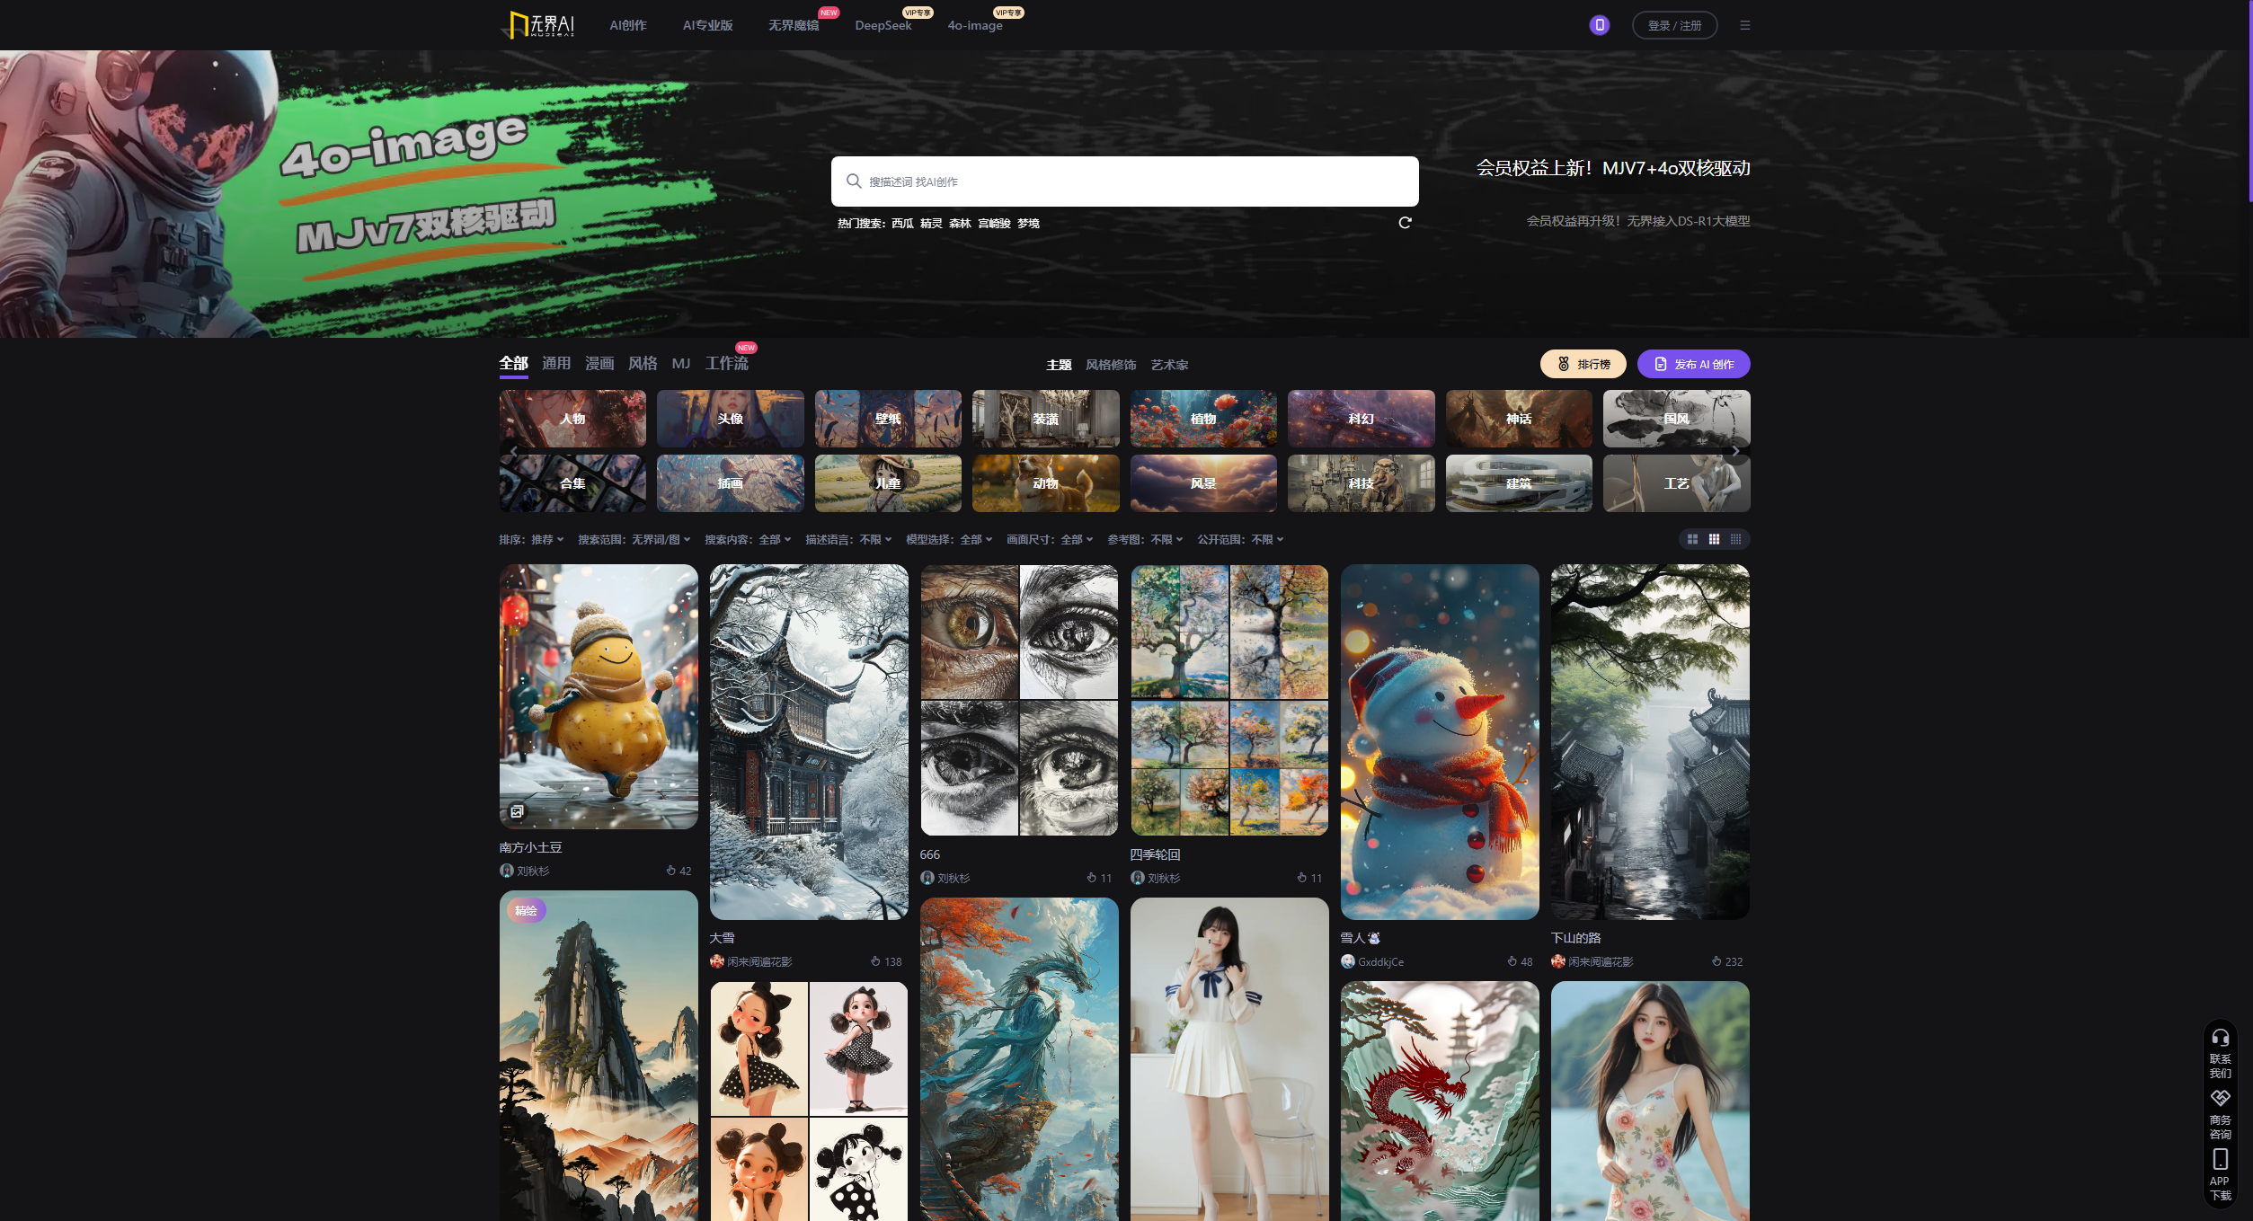2253x1221 pixels.
Task: Select the 工作流 tab
Action: click(x=726, y=363)
